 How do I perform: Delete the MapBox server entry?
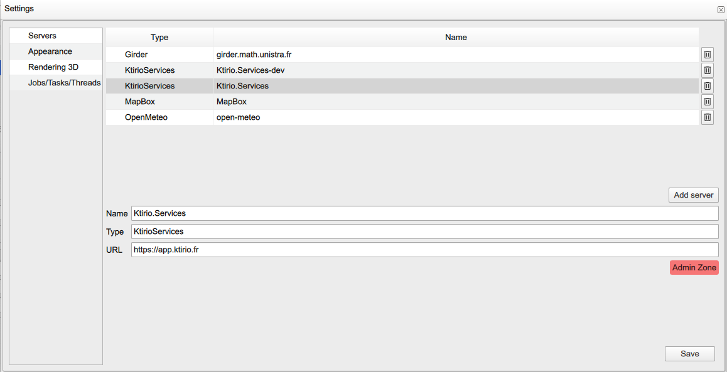707,102
